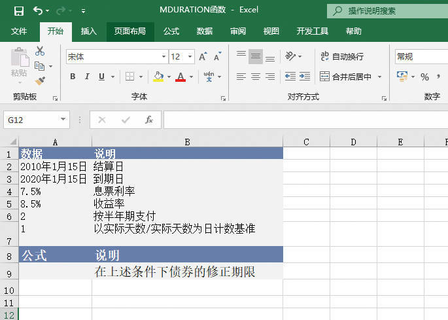Open the number format dropdown (常规)
Viewport: 448px width, 320px height.
coord(419,57)
